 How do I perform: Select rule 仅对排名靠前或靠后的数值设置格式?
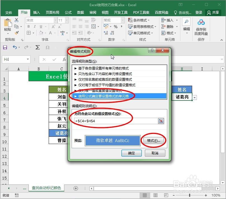click(119, 80)
